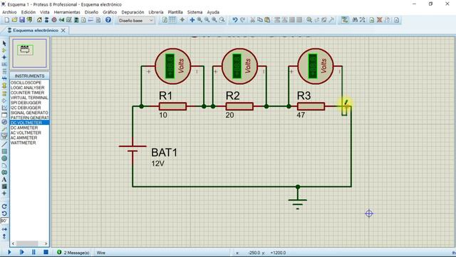This screenshot has height=257, width=456.
Task: Select the Junction Dot tool
Action: (x=4, y=57)
